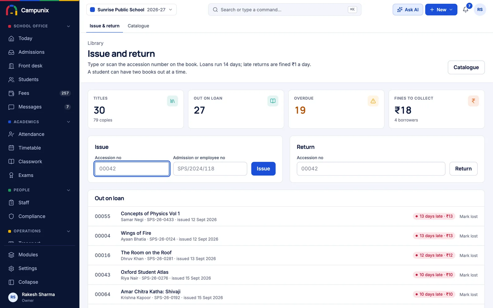Screen dimensions: 493x308
Task: Open the New dropdown menu
Action: (441, 10)
